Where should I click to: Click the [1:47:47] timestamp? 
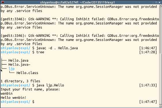[148, 102]
